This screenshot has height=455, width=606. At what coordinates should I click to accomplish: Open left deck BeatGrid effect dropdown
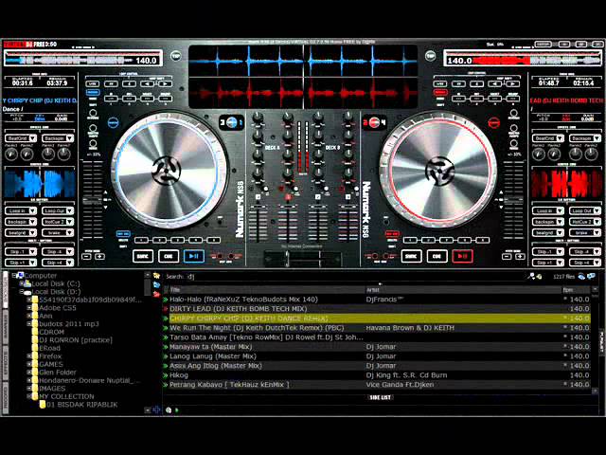pos(21,138)
